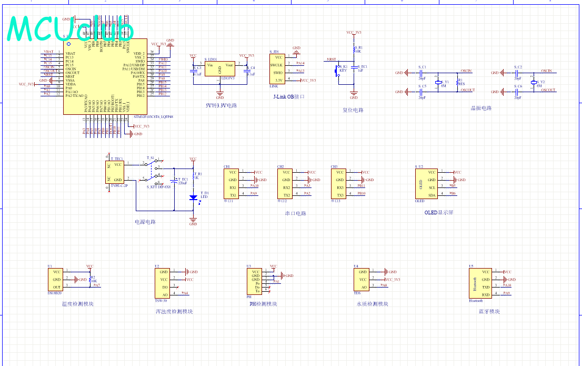
Task: Select the T_D1 LED diode symbol
Action: point(193,197)
